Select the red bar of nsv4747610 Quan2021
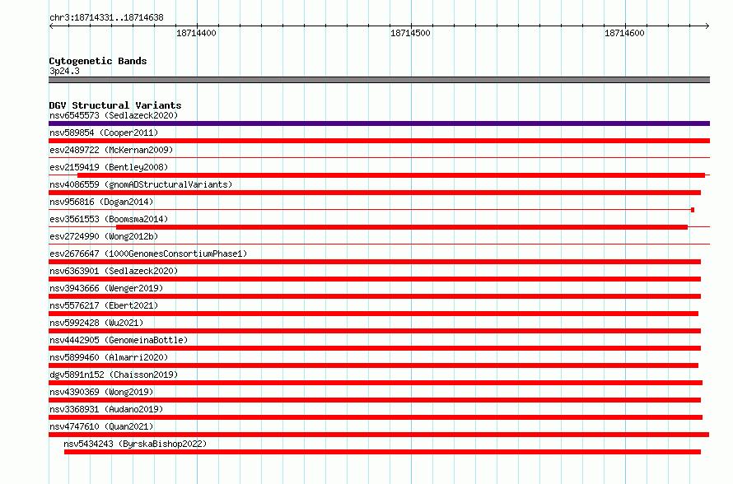Screen dimensions: 733x484 tap(379, 435)
